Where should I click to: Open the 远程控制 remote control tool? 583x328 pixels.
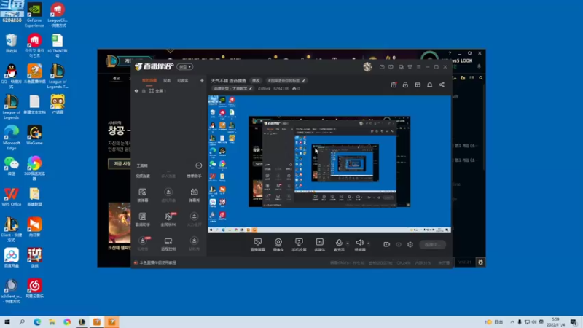168,243
